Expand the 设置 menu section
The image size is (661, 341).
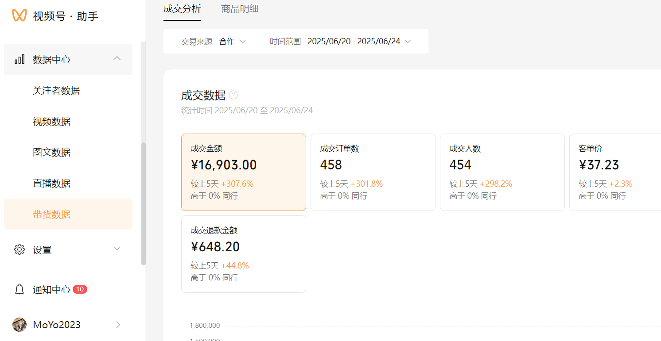[117, 249]
